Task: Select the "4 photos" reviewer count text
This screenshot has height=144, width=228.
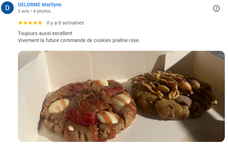Action: coord(42,11)
